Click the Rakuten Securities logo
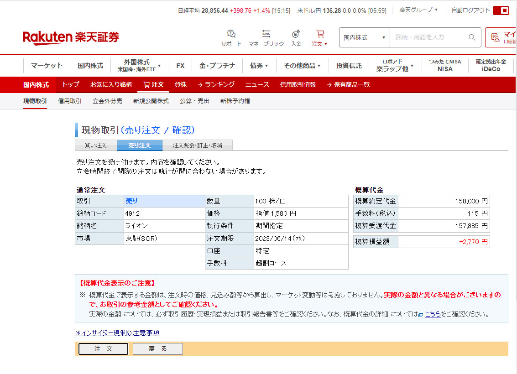Image resolution: width=517 pixels, height=374 pixels. coord(71,37)
